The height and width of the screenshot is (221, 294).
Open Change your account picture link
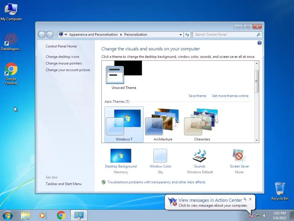click(68, 70)
